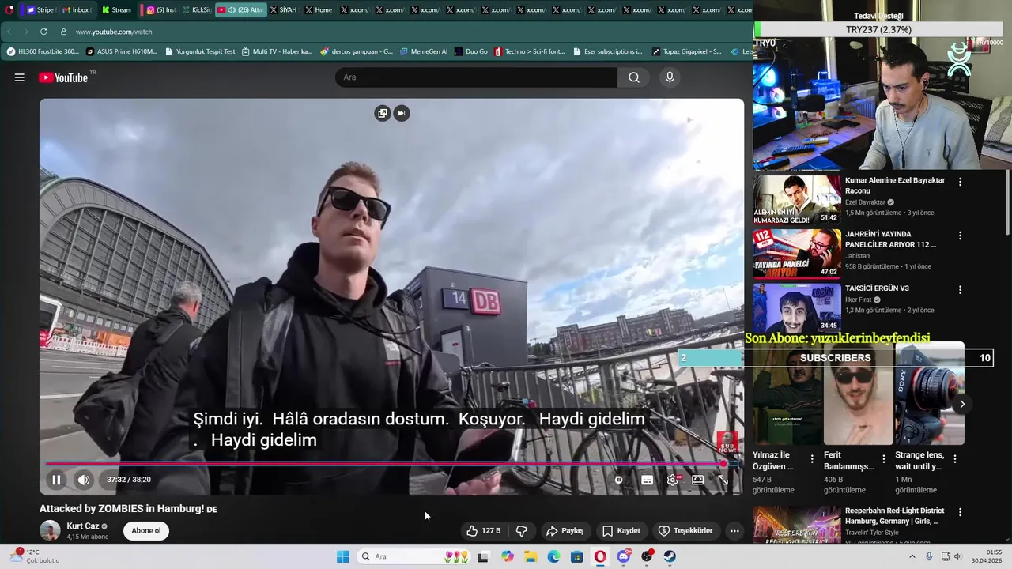
Task: Dislike the video
Action: pyautogui.click(x=522, y=531)
